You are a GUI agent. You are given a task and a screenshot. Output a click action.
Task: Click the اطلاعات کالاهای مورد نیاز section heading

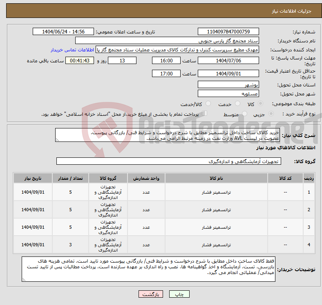click(x=286, y=148)
